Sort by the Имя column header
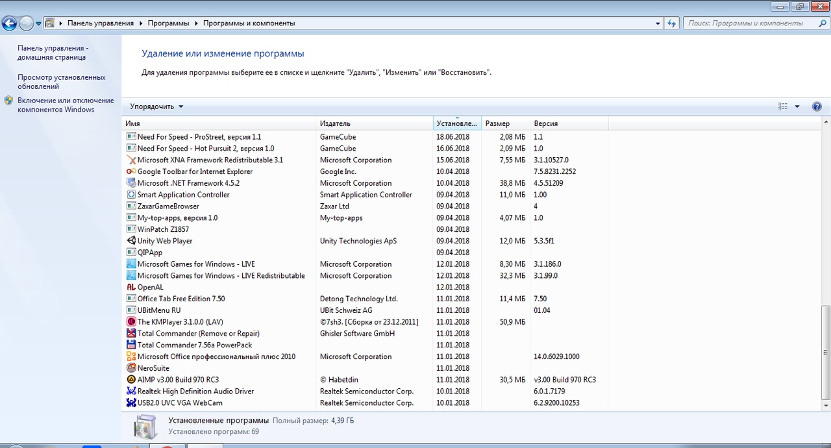 219,123
